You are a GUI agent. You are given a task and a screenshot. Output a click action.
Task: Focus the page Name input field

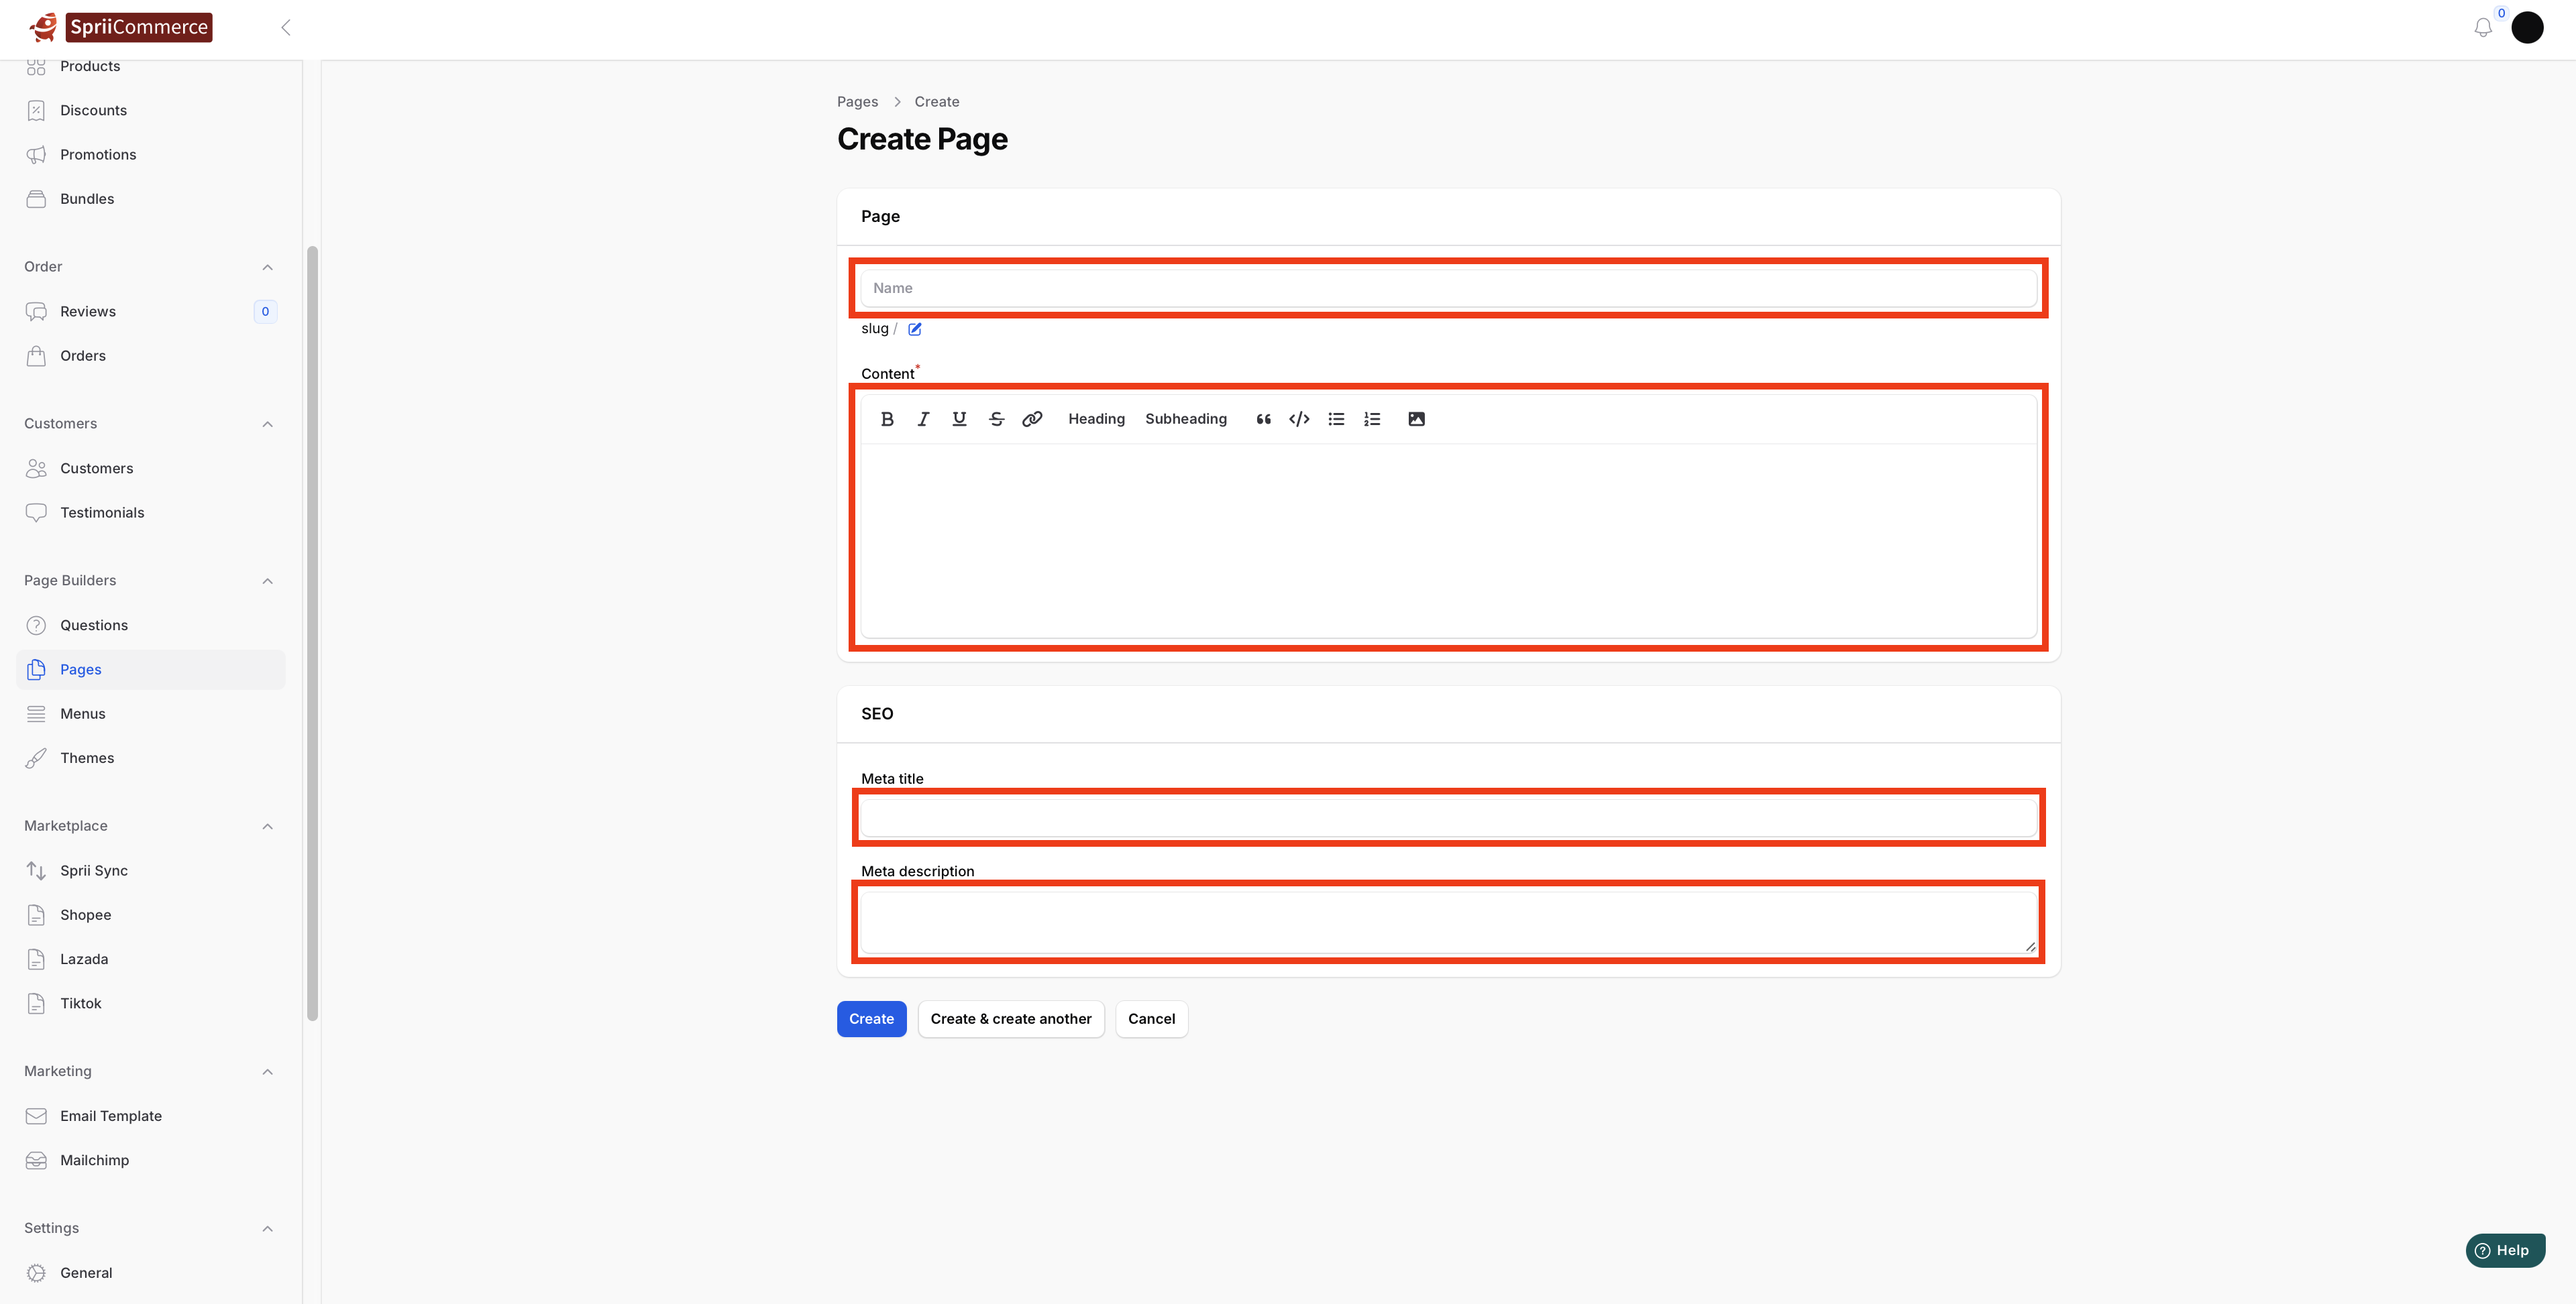point(1447,288)
